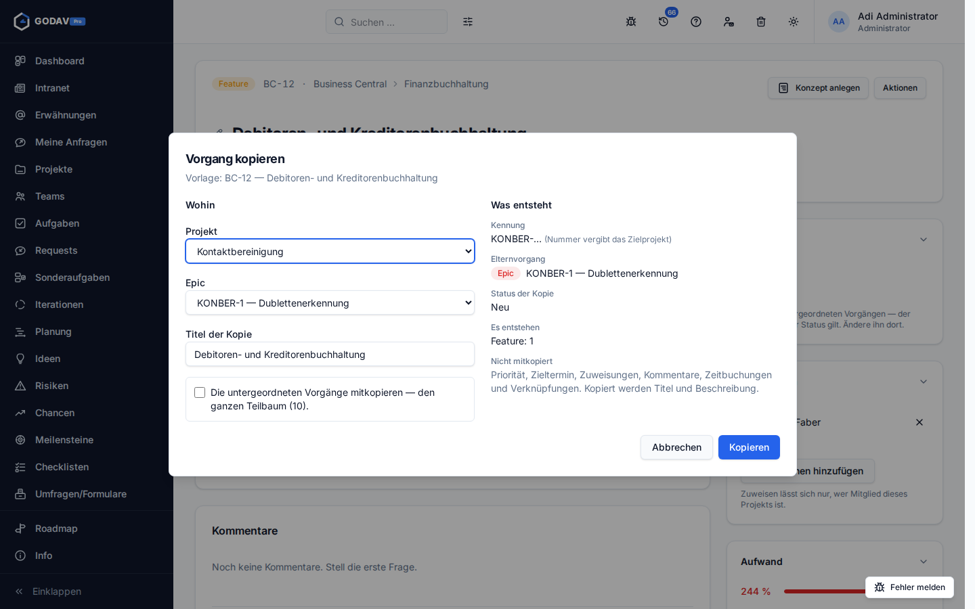Open the trash bin icon
Image resolution: width=975 pixels, height=609 pixels.
pos(761,22)
